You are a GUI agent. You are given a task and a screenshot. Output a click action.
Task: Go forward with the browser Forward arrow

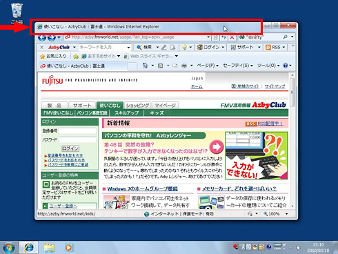52,37
